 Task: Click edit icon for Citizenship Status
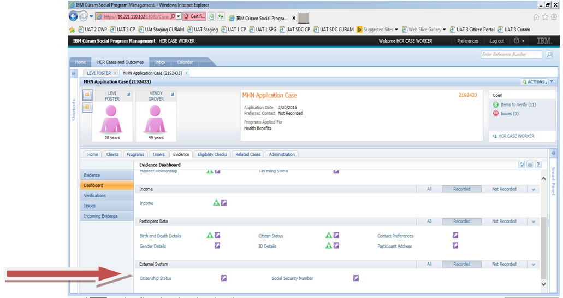point(224,278)
